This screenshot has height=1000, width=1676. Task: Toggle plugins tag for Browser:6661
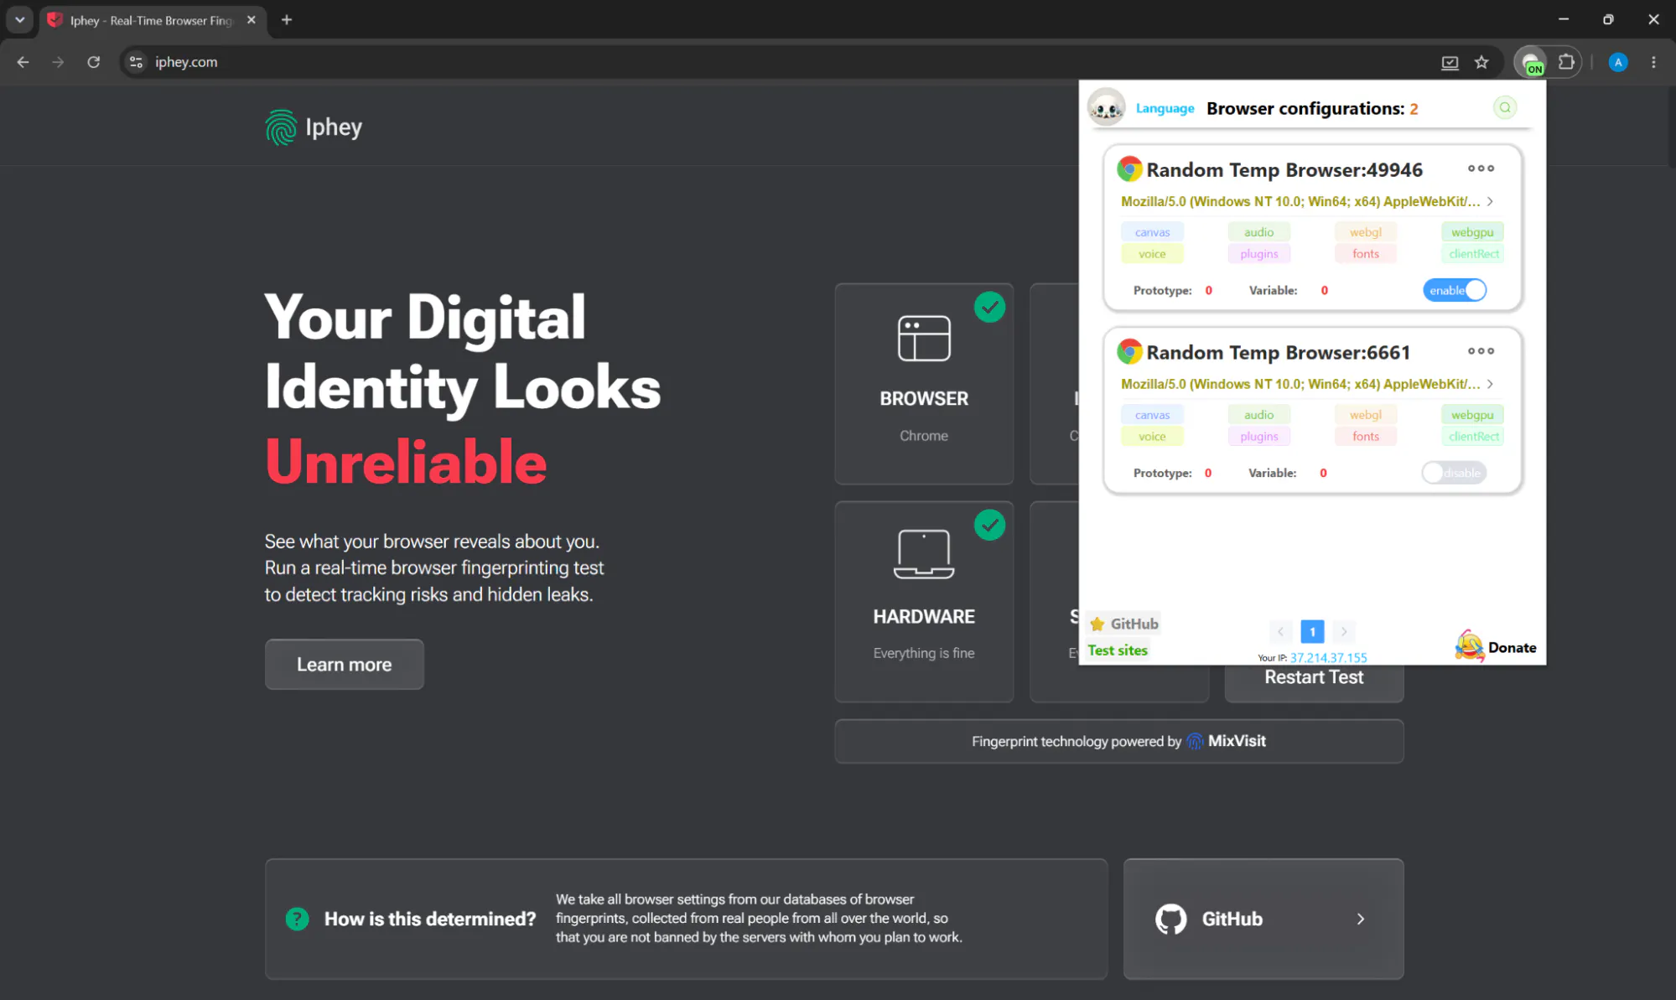(1258, 437)
